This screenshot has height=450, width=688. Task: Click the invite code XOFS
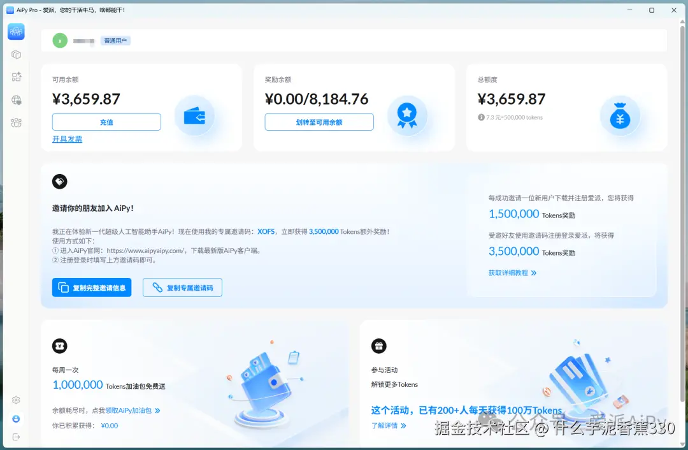266,231
